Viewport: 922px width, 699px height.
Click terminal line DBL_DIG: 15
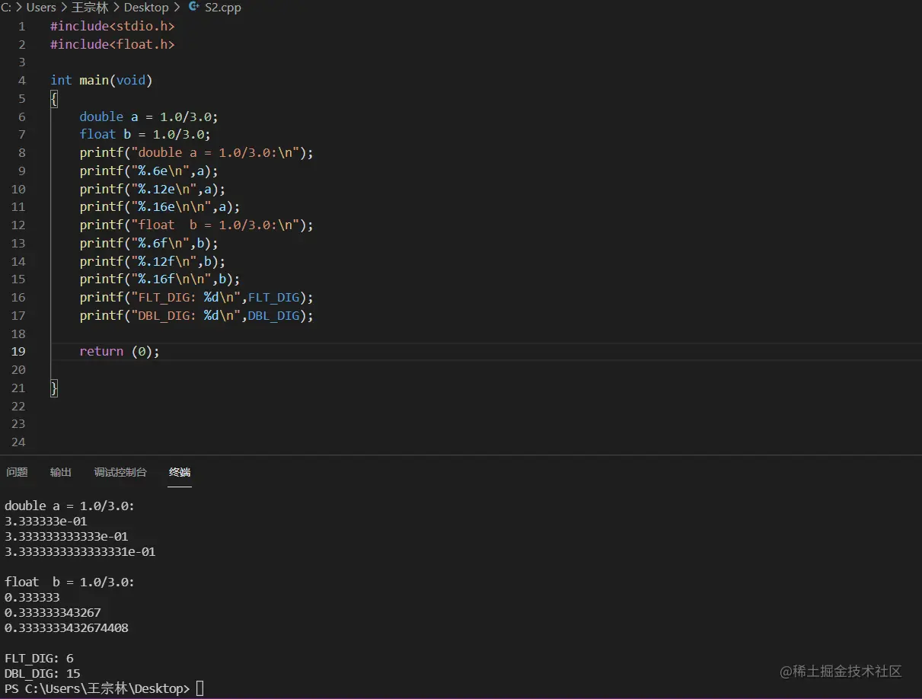[x=43, y=673]
